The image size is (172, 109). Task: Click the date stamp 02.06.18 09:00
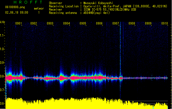(17, 13)
